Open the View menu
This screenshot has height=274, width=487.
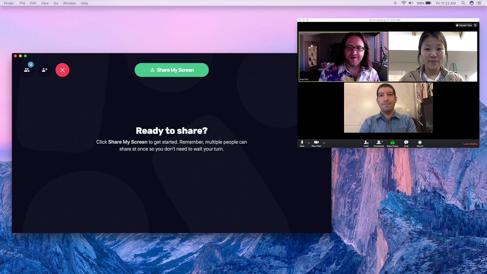45,3
